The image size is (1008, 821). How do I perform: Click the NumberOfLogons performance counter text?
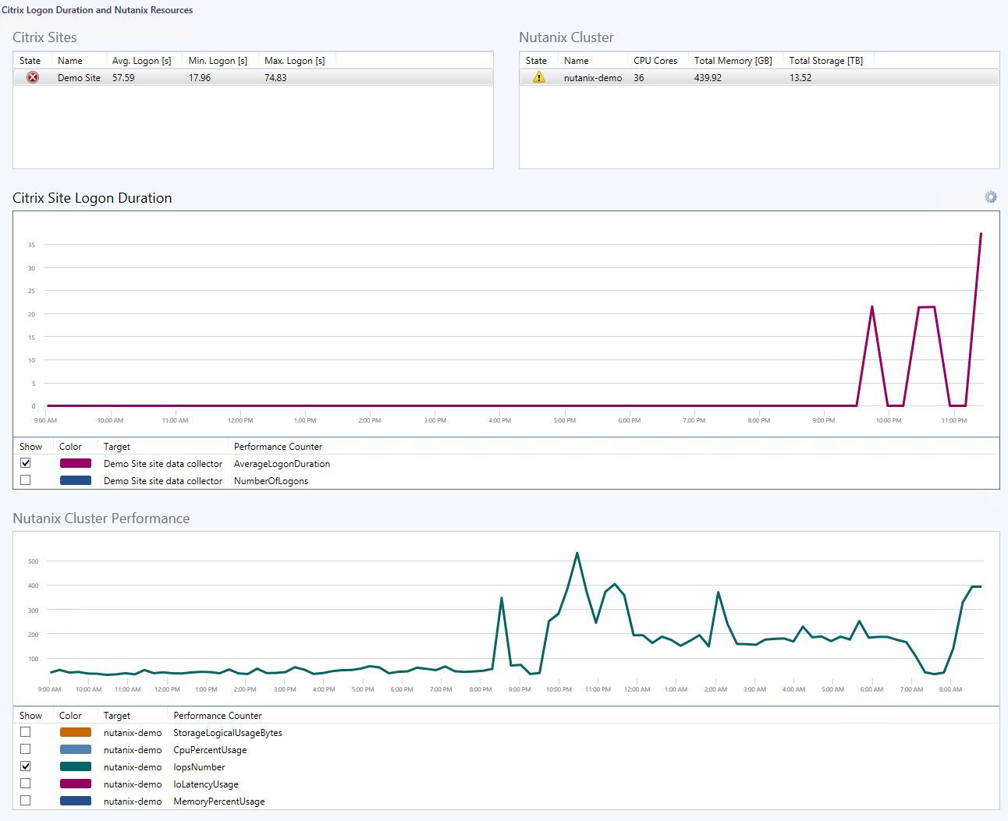pos(271,481)
